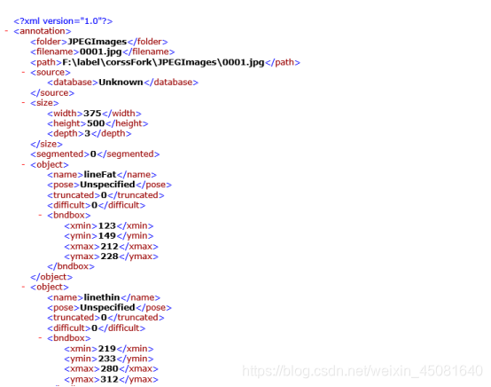Viewport: 491px width, 387px height.
Task: Click the path F:\label\corssFork line
Action: click(x=165, y=62)
